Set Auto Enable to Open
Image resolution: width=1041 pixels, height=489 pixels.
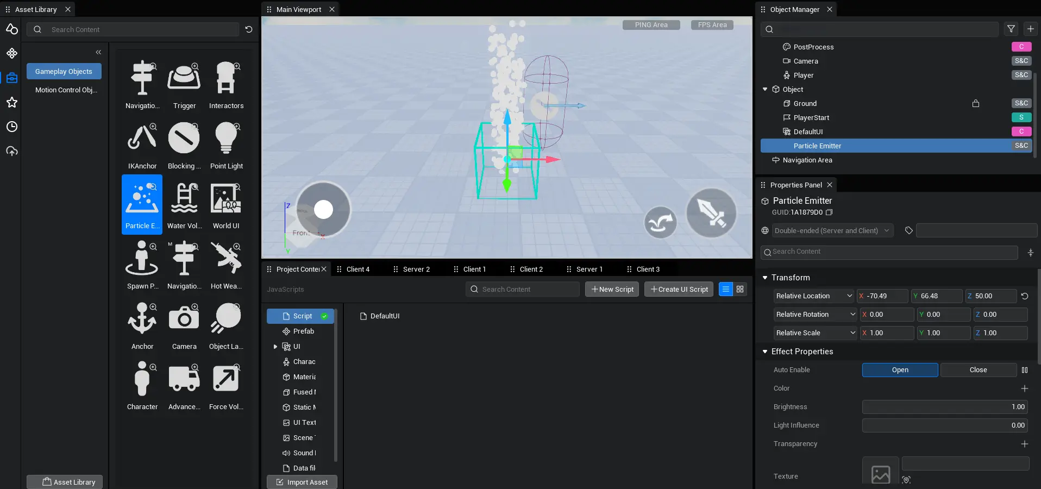(x=900, y=370)
